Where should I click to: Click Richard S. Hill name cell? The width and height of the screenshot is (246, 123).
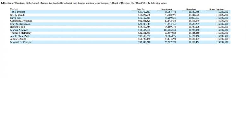(18, 27)
